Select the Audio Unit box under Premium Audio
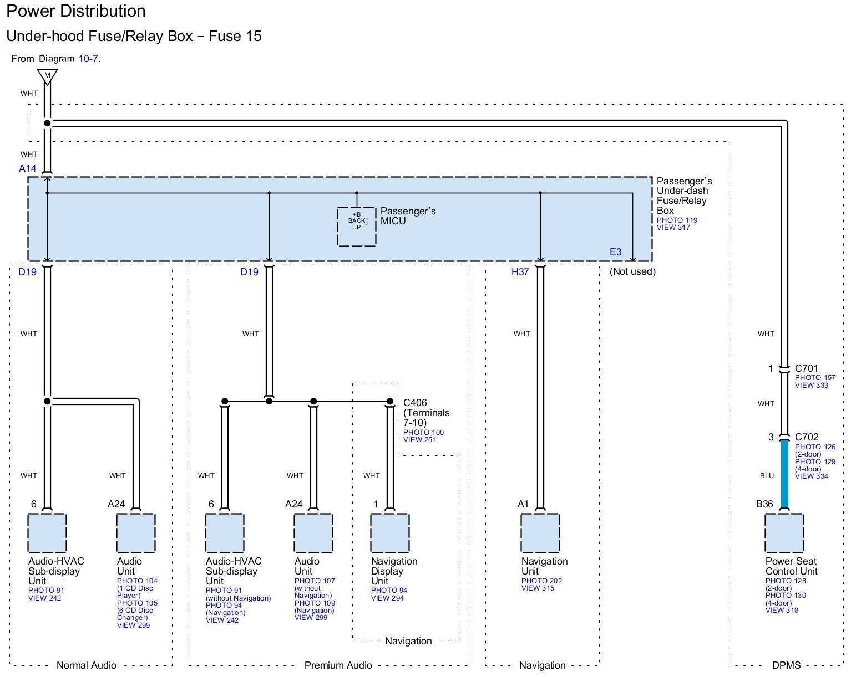This screenshot has height=677, width=851. pos(313,533)
